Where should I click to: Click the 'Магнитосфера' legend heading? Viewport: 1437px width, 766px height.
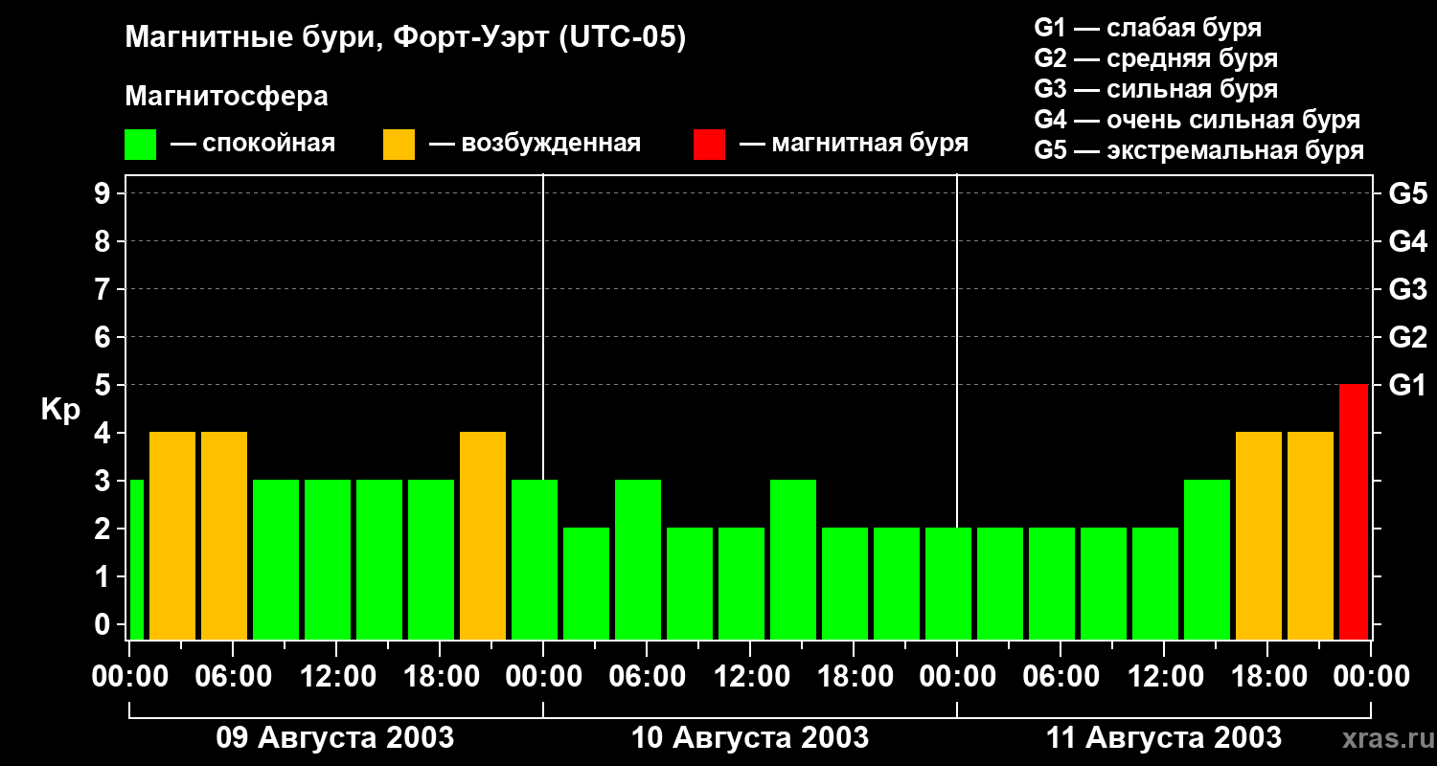[226, 97]
